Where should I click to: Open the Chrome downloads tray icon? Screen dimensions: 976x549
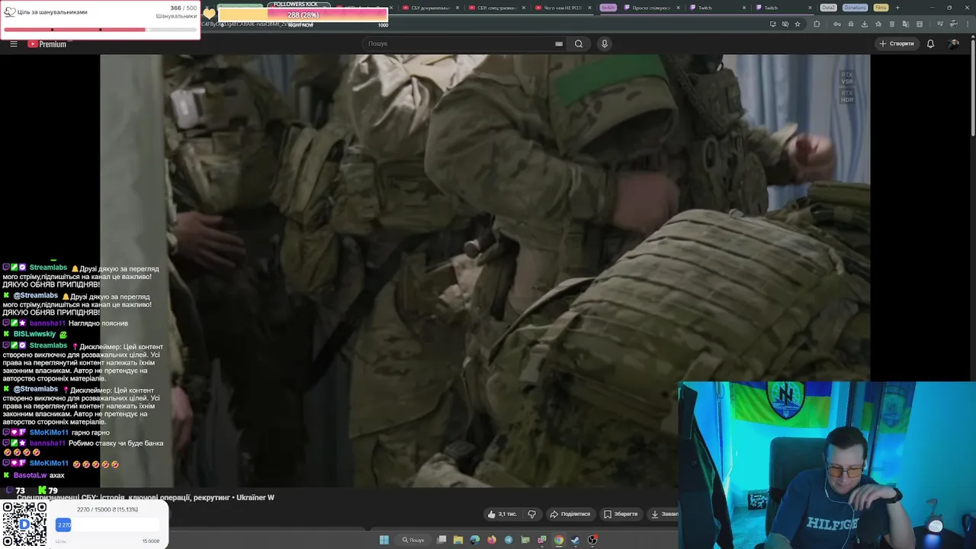864,24
